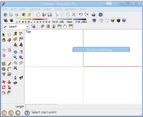Choose the 3D Text tool
This screenshot has height=117, width=143.
(21, 45)
